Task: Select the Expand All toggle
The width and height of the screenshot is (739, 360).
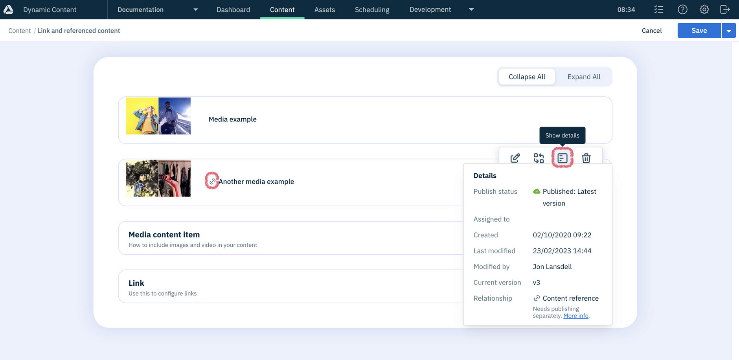Action: pos(584,77)
